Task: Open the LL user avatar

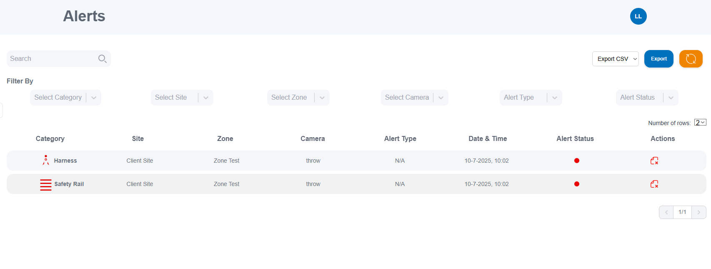Action: click(638, 16)
